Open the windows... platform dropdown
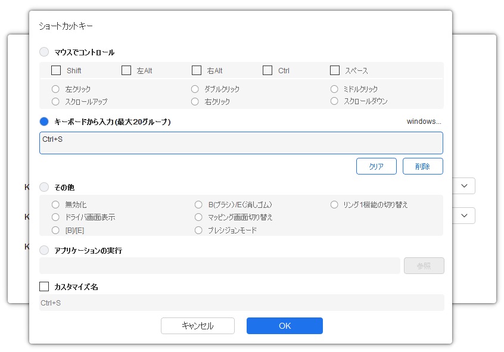 424,122
